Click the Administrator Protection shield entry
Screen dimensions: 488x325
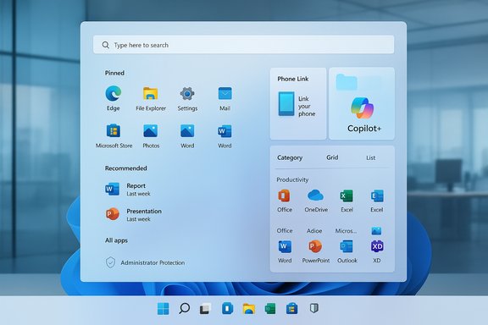point(145,263)
